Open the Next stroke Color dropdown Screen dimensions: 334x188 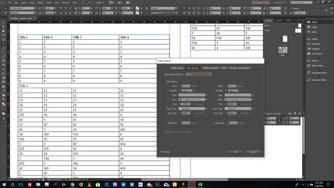[x=239, y=100]
